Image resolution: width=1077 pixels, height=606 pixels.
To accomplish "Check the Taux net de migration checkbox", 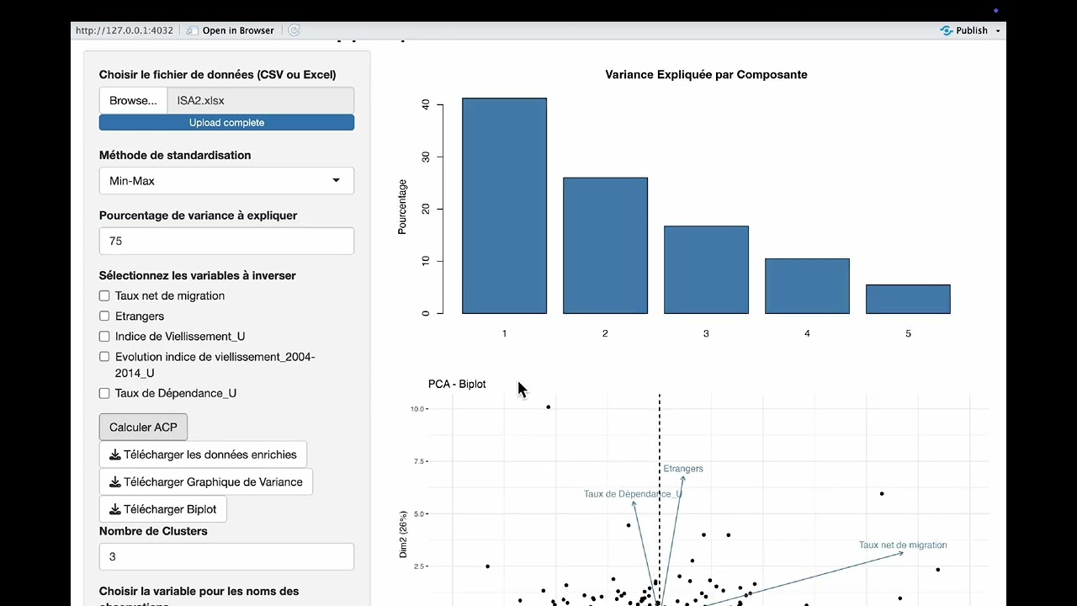I will point(104,296).
